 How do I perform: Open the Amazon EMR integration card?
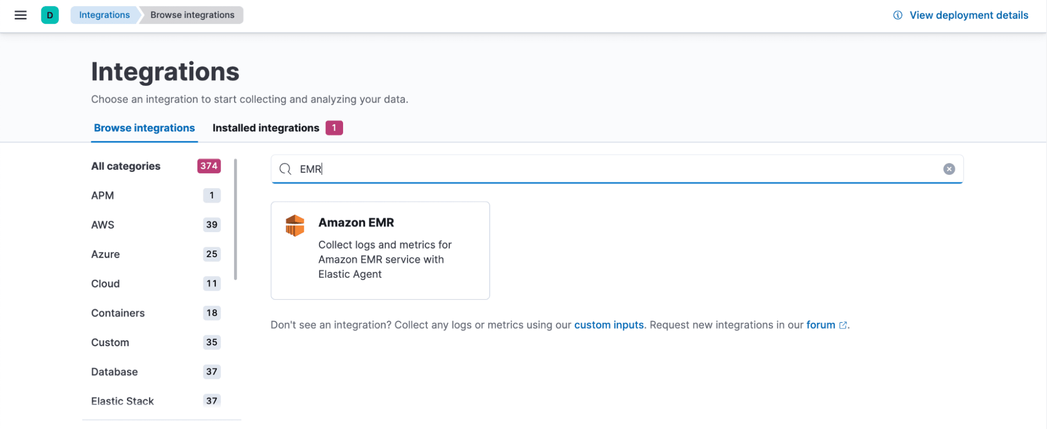point(380,251)
